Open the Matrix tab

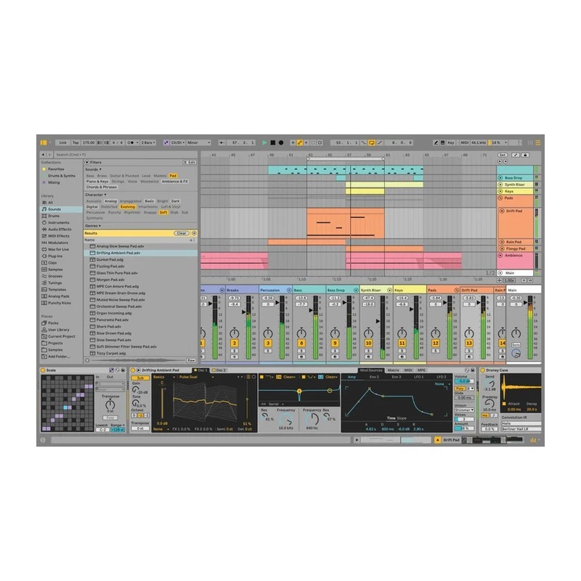[393, 370]
